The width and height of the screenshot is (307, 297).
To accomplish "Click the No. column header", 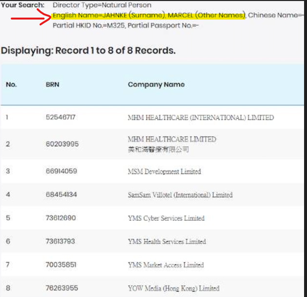I will click(11, 85).
